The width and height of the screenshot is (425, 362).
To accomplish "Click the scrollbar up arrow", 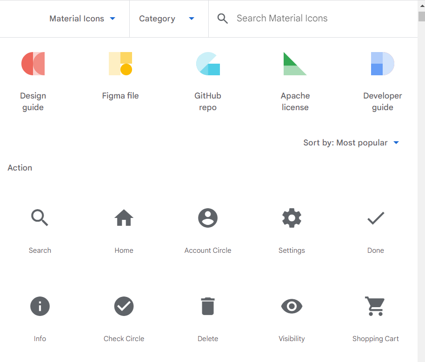I will pyautogui.click(x=422, y=5).
